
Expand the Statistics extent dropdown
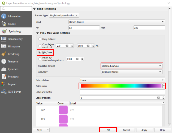click(x=132, y=66)
